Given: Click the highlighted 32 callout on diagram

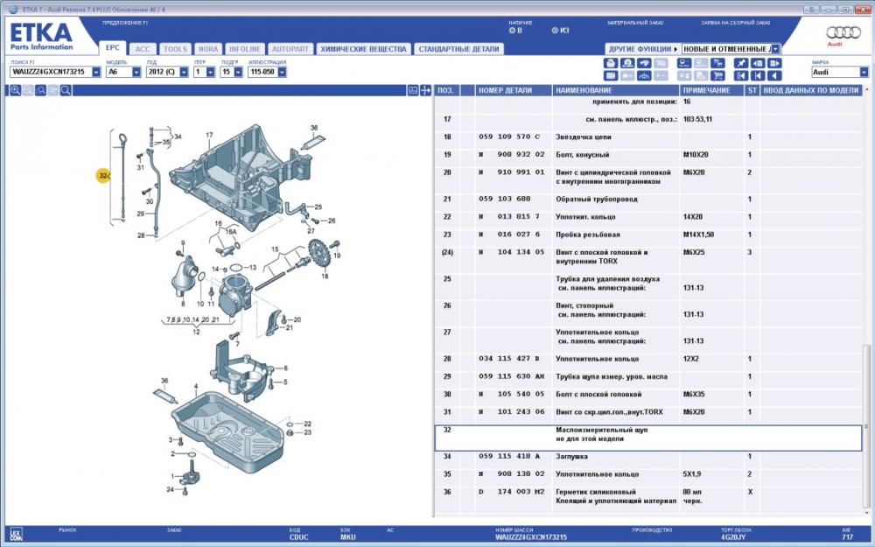Looking at the screenshot, I should (103, 176).
